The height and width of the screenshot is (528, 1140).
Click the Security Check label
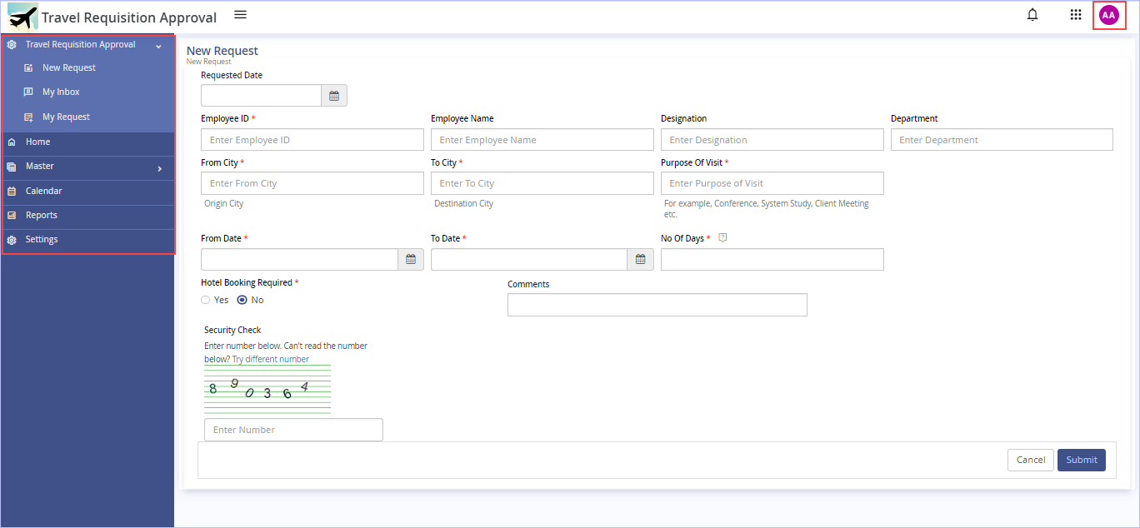tap(232, 330)
